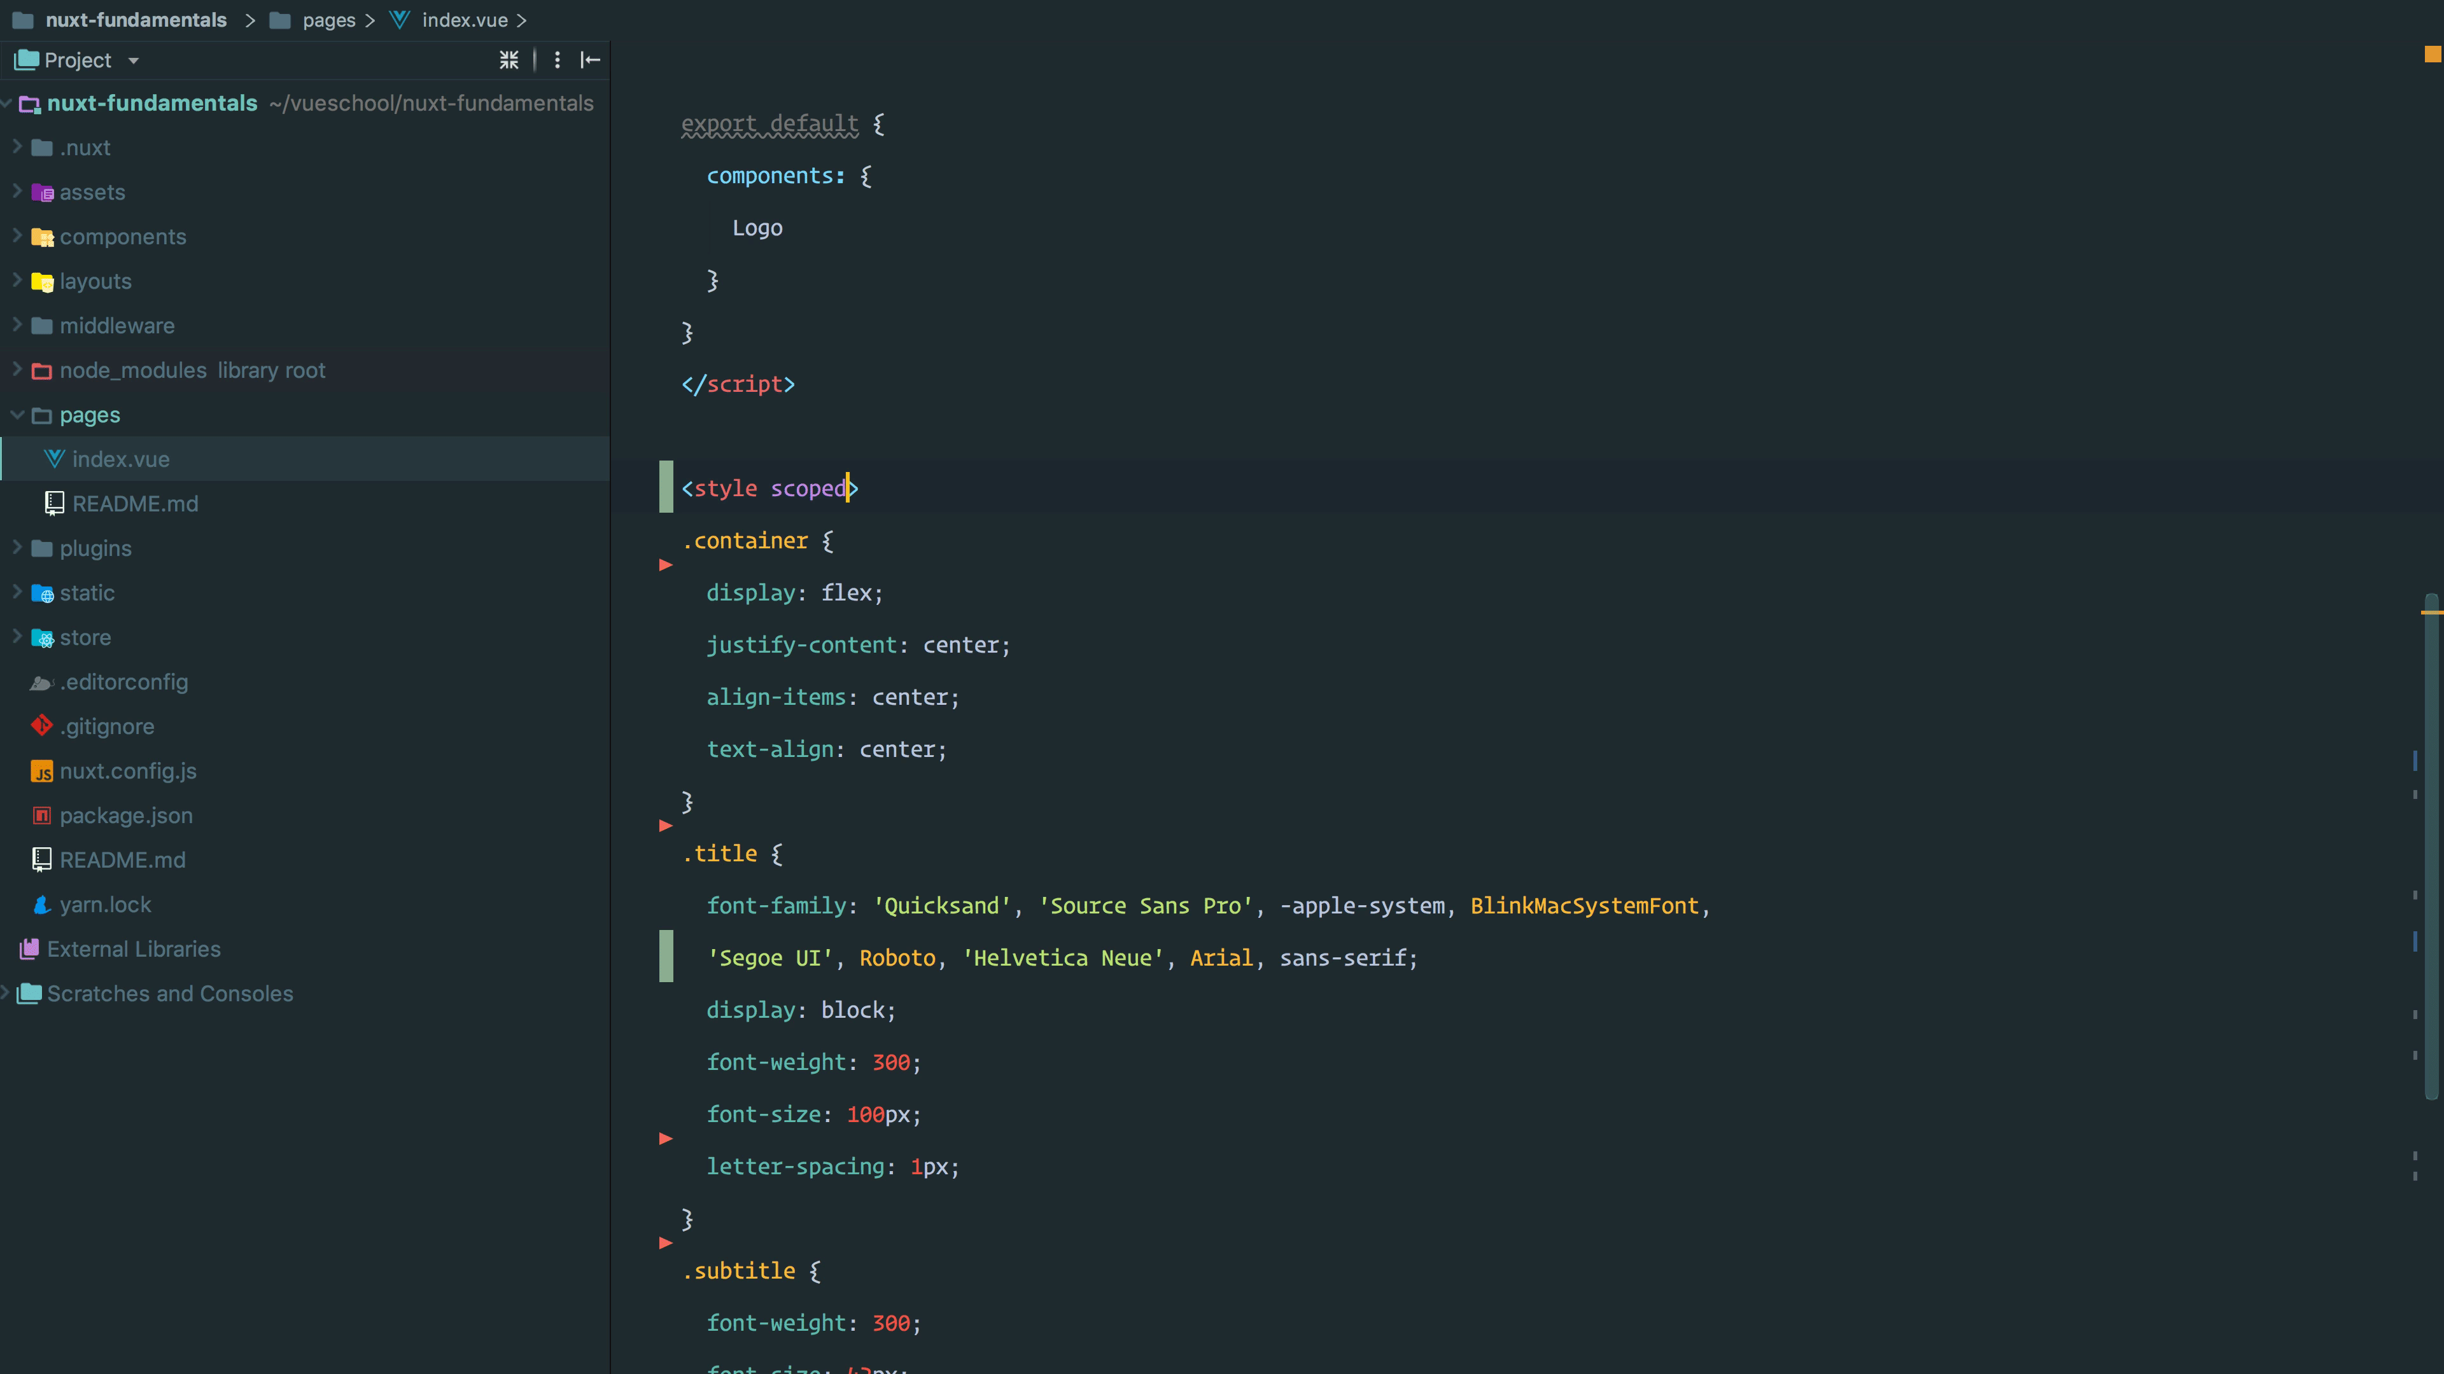
Task: Click the 'Logo' component name in code
Action: click(x=757, y=228)
